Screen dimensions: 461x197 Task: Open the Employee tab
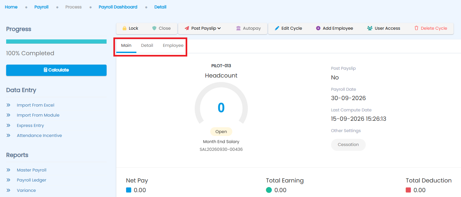click(173, 46)
